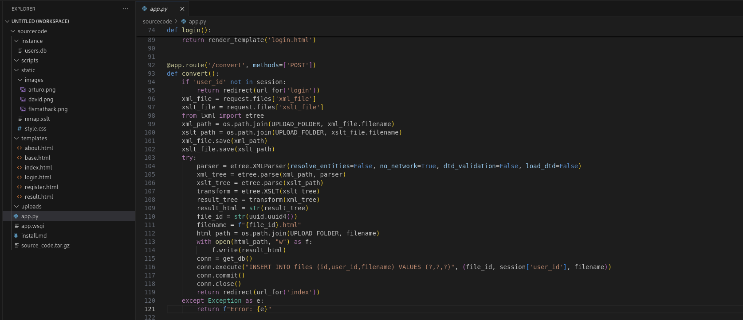Click file icon beside source_code.tar.gz

tap(17, 246)
